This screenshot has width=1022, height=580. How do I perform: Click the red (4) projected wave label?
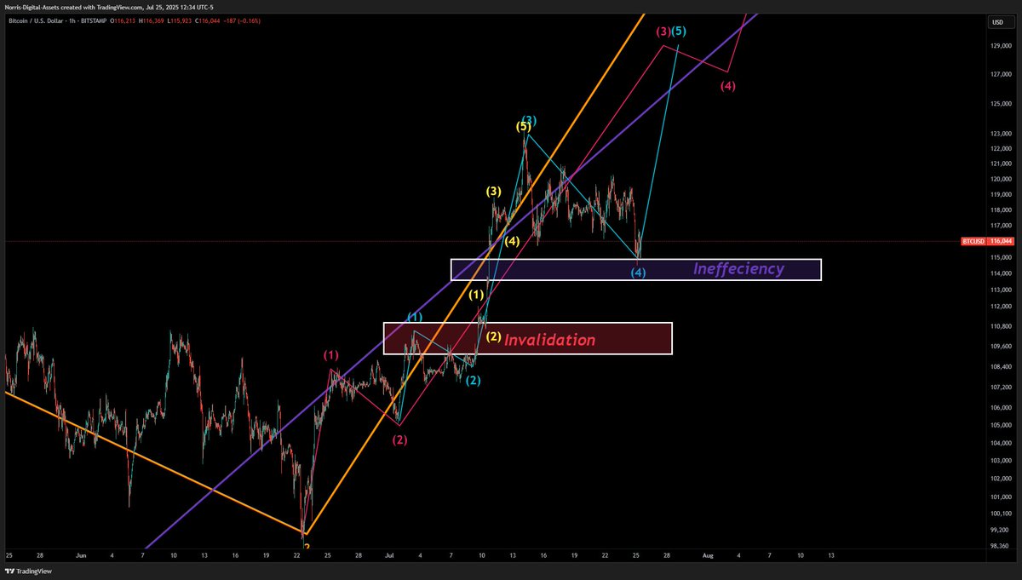pos(728,85)
